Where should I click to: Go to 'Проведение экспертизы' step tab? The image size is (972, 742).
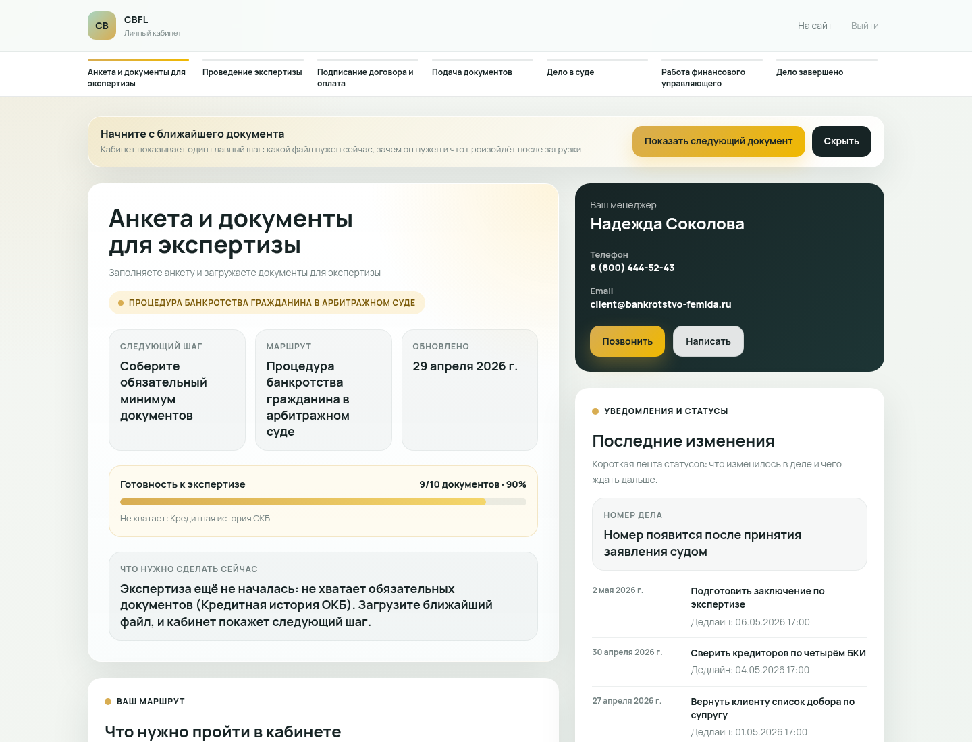253,69
